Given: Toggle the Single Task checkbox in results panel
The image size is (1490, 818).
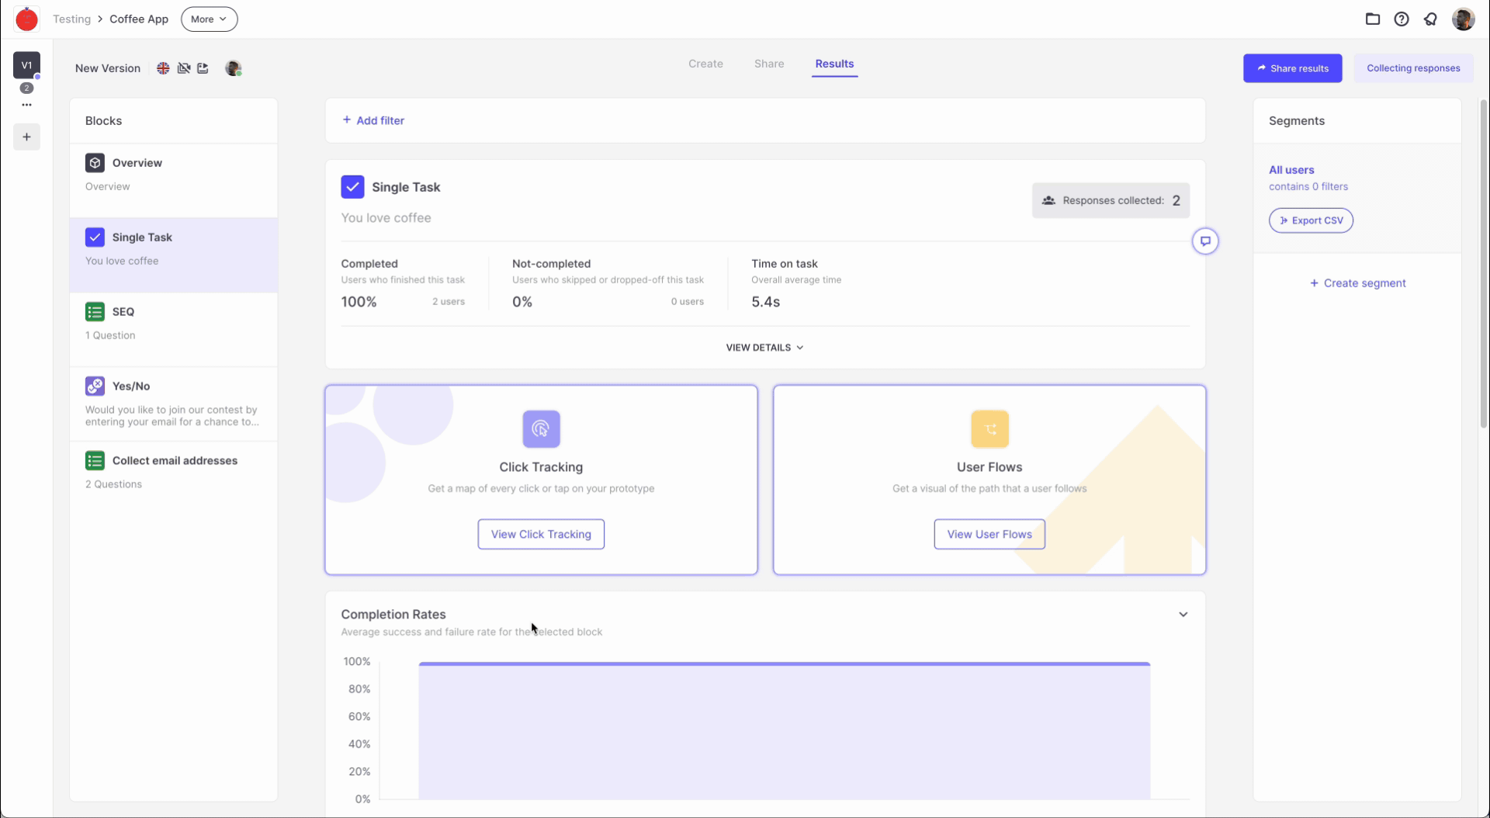Looking at the screenshot, I should pyautogui.click(x=352, y=186).
